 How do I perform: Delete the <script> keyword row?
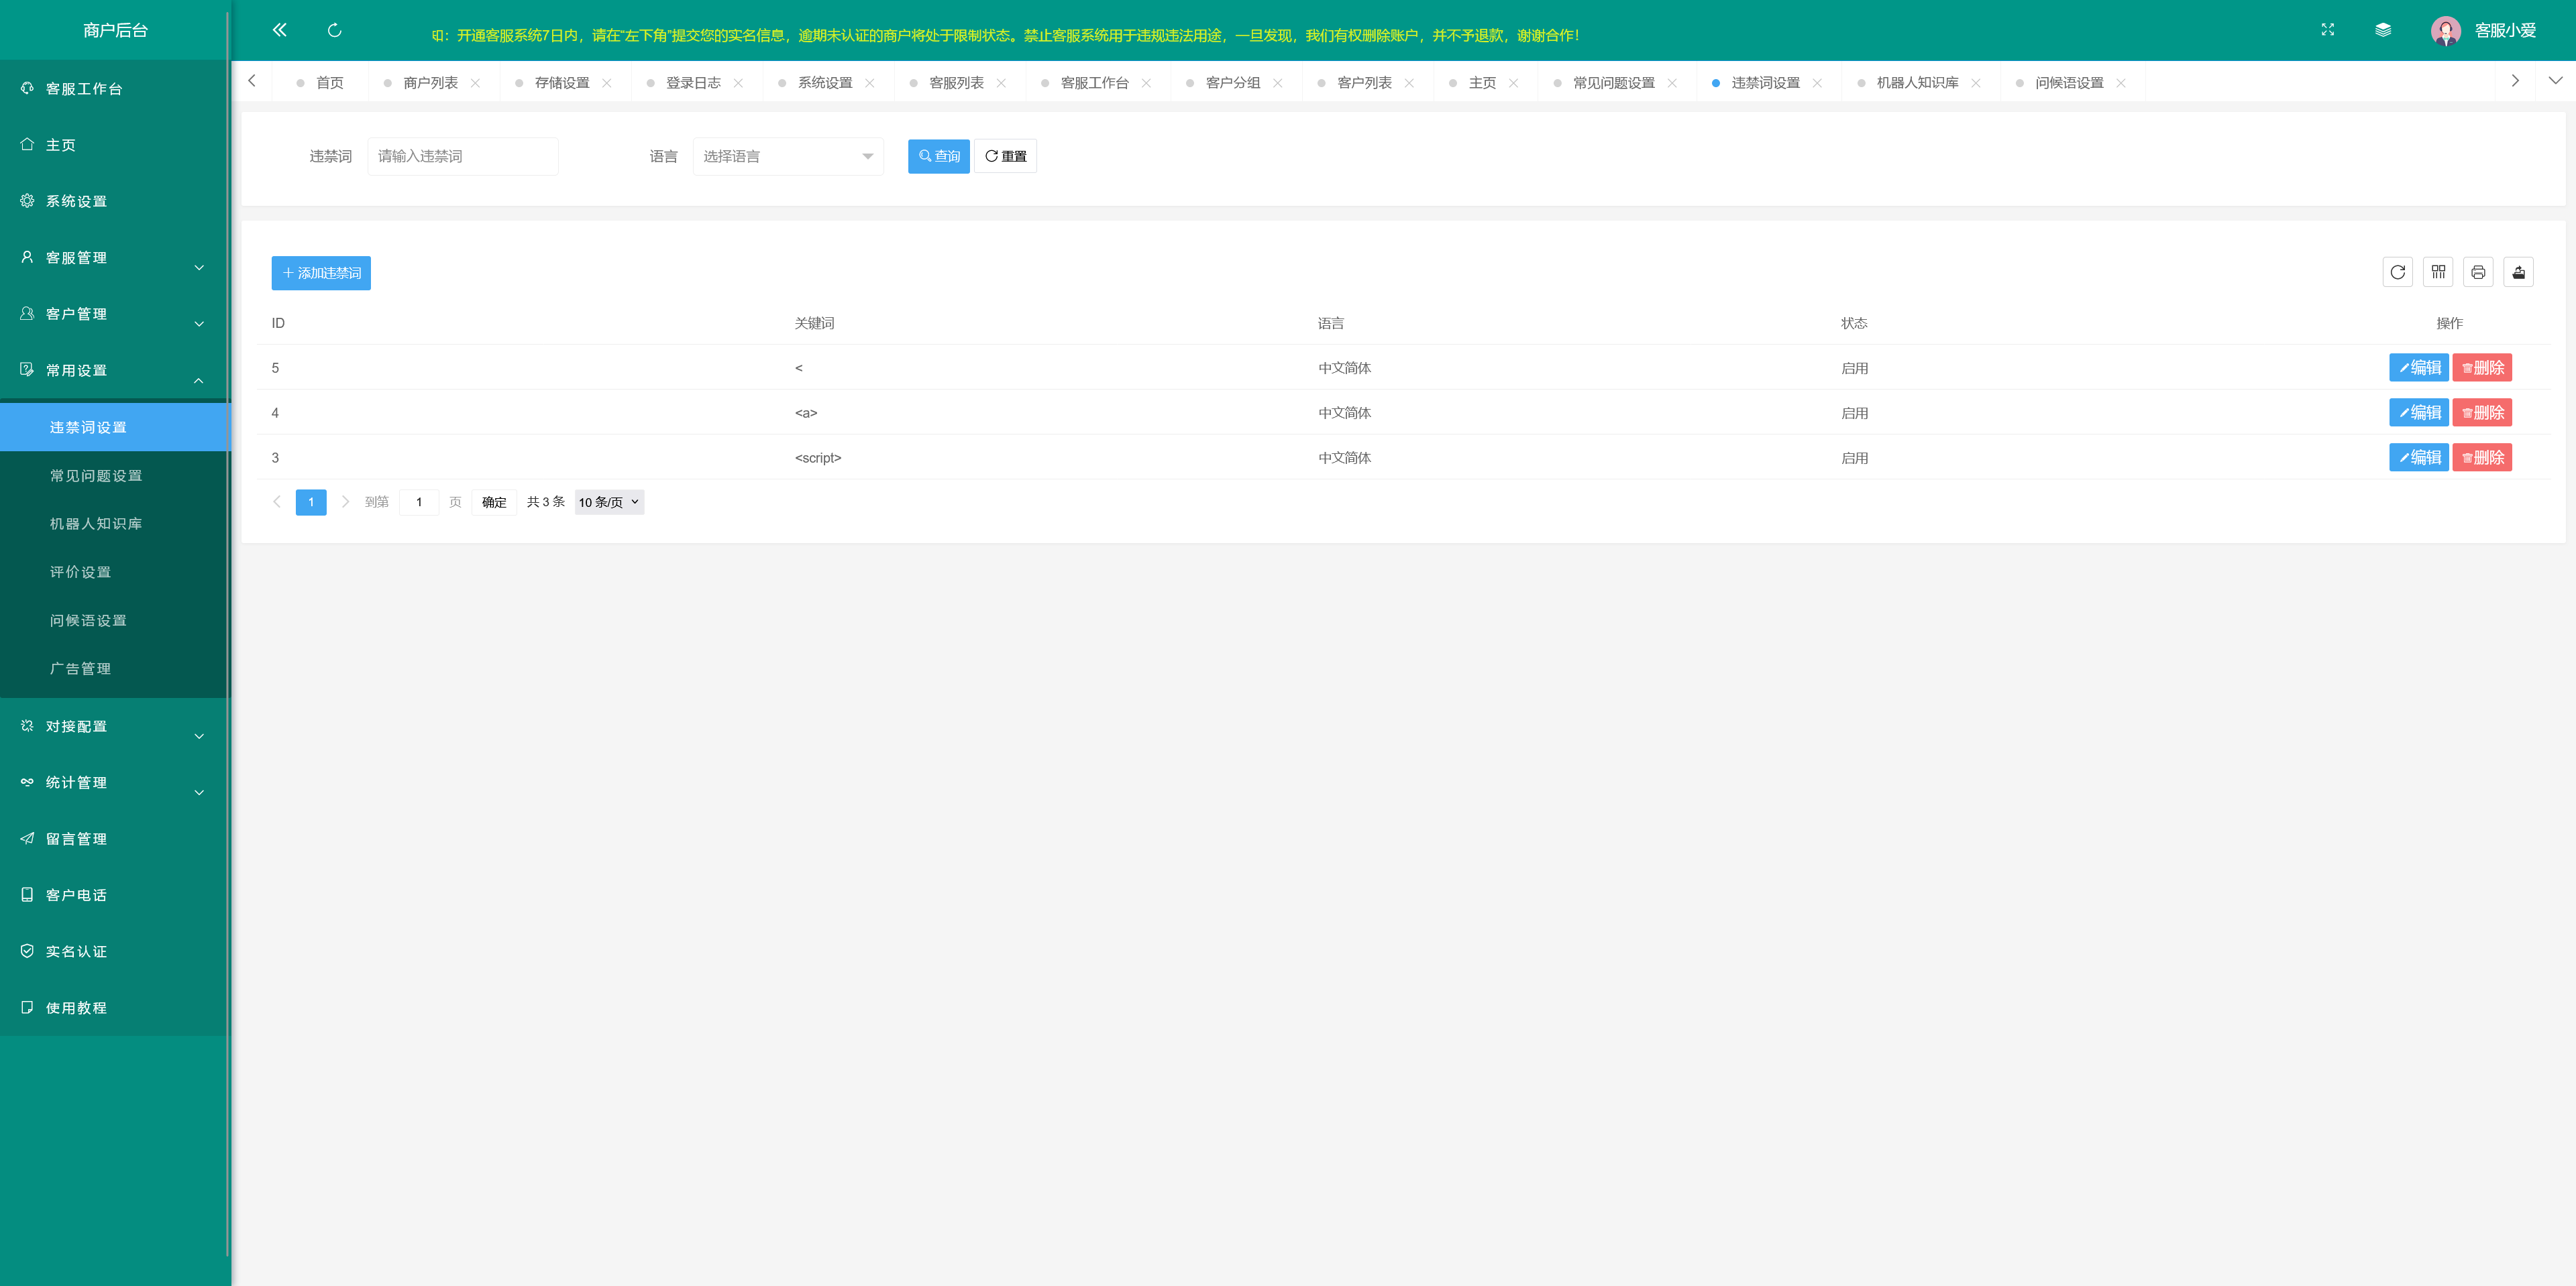coord(2481,458)
